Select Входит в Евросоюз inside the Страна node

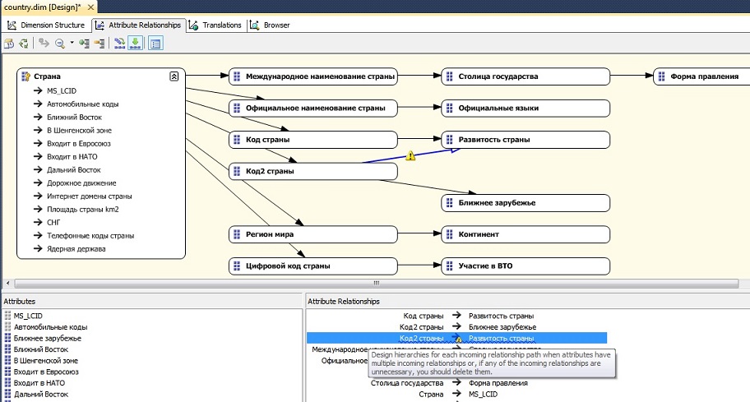click(78, 143)
